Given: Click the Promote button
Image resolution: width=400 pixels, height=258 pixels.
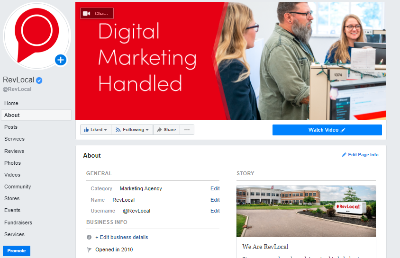Looking at the screenshot, I should (x=17, y=251).
